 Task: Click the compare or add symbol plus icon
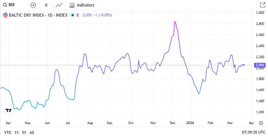tap(33, 5)
